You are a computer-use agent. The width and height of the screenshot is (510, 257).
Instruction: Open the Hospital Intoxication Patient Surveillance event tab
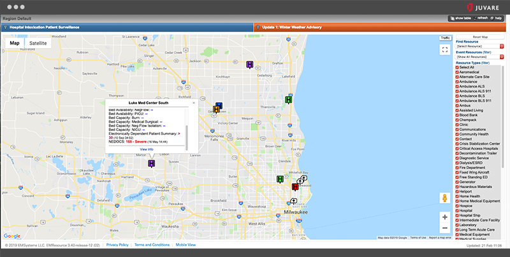point(127,27)
